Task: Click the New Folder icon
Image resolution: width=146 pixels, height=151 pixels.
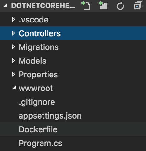Action: click(x=103, y=6)
